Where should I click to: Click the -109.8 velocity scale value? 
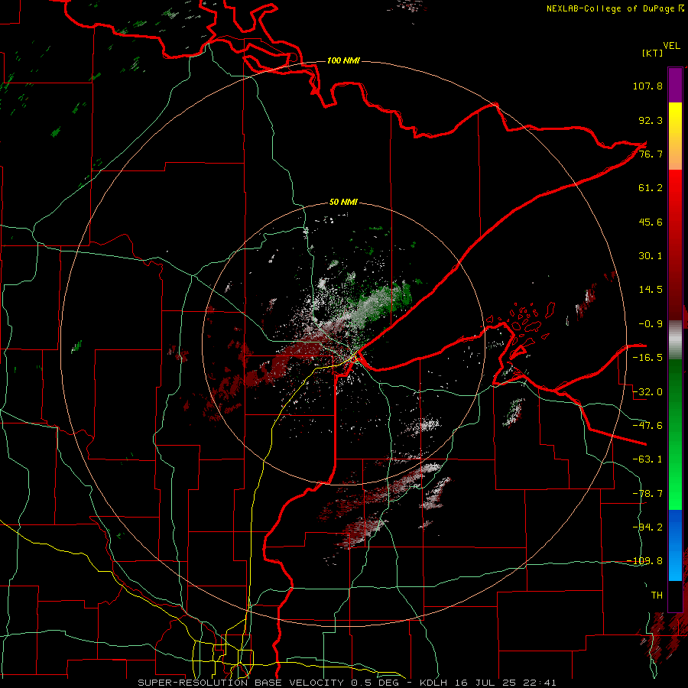645,561
